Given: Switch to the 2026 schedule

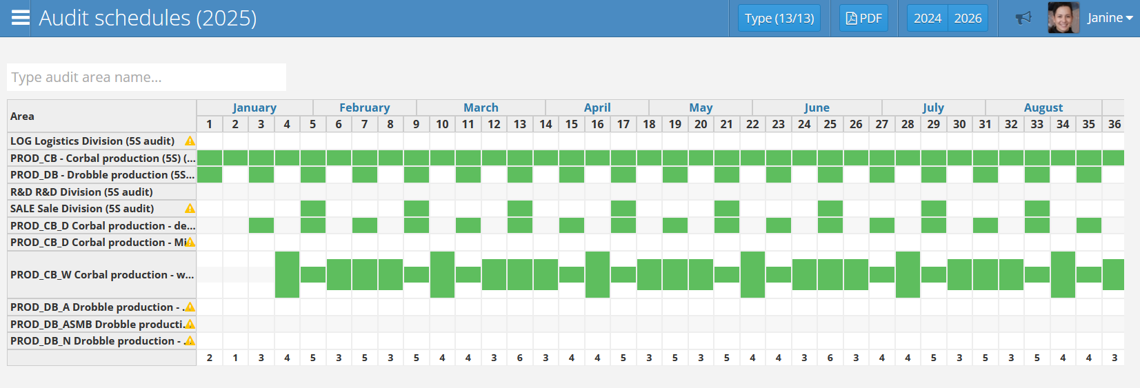Looking at the screenshot, I should click(x=968, y=18).
